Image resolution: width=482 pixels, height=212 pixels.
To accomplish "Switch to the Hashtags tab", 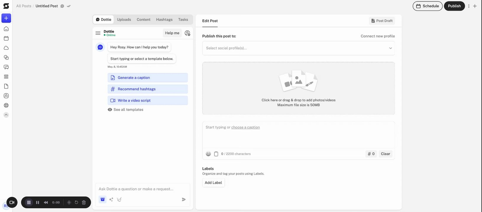I will tap(164, 20).
